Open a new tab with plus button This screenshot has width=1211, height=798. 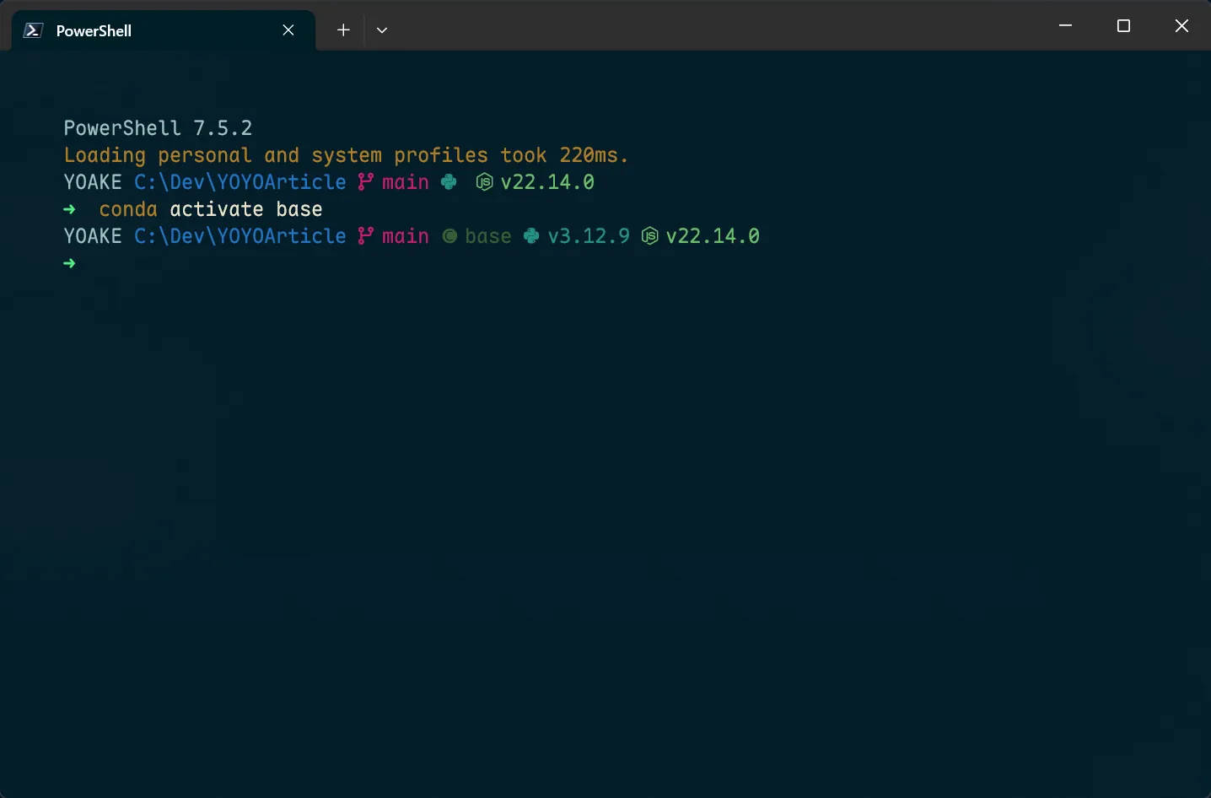343,30
